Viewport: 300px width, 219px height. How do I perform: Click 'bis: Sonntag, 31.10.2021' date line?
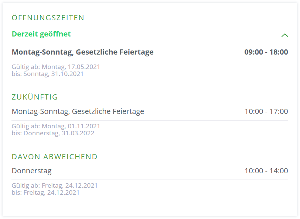point(48,74)
